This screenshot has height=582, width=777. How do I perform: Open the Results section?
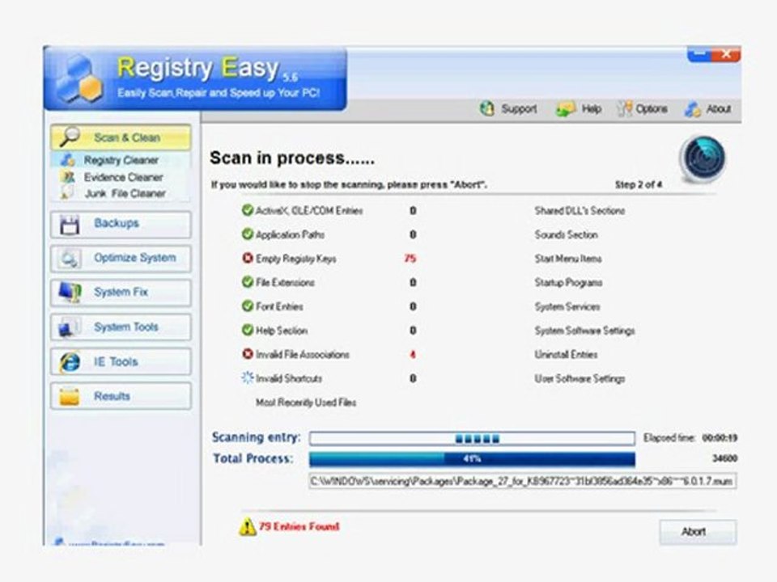coord(121,396)
